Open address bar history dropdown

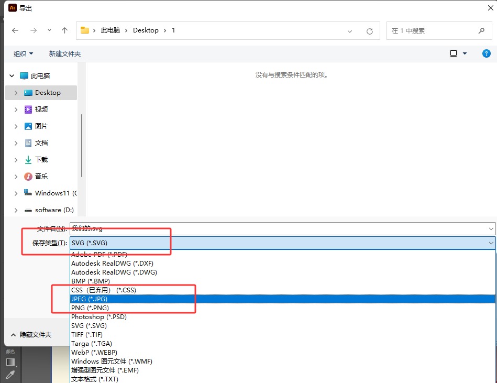pyautogui.click(x=350, y=31)
